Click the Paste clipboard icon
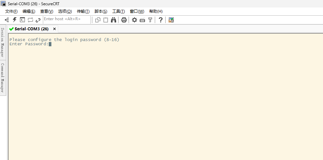Screen dimensions: 323x160 tap(106, 20)
